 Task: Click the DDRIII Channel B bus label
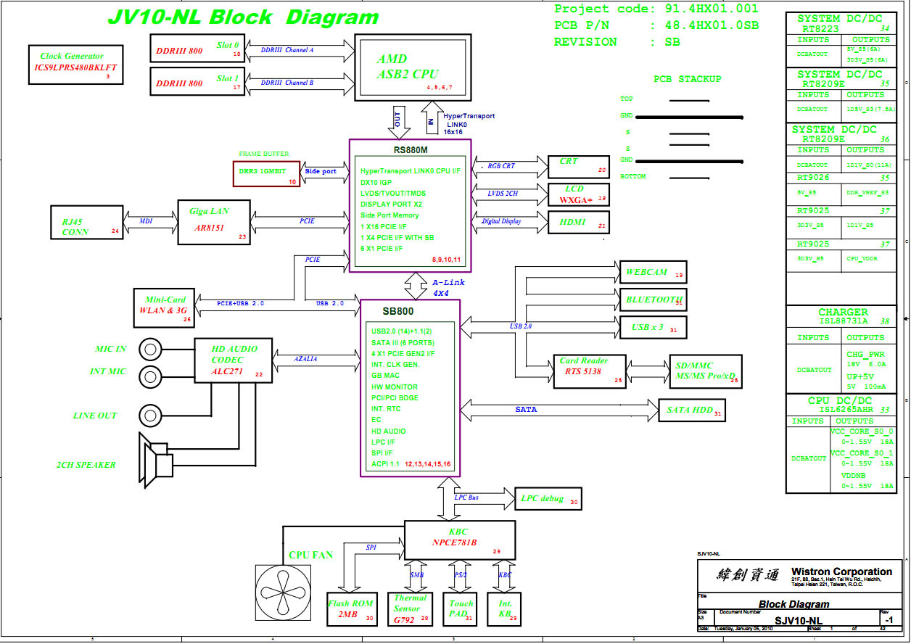(x=287, y=83)
